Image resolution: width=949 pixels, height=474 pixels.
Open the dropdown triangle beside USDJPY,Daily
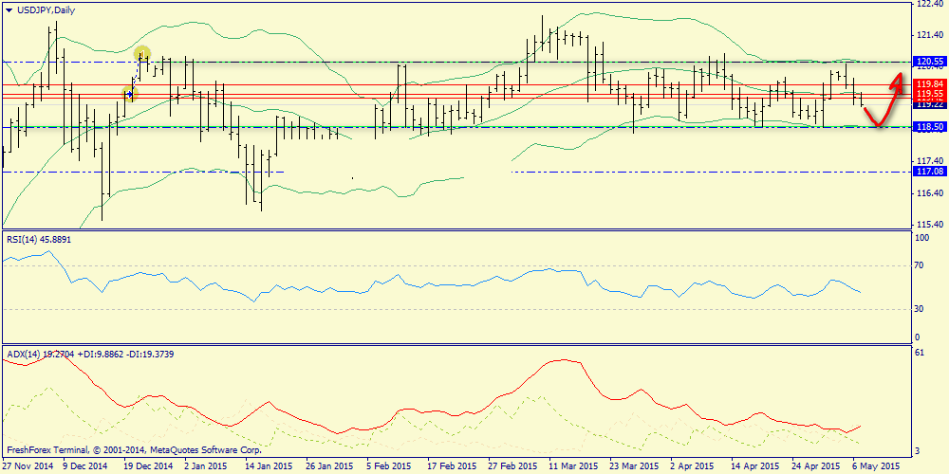coord(9,9)
